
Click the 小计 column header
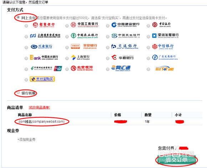(178, 115)
